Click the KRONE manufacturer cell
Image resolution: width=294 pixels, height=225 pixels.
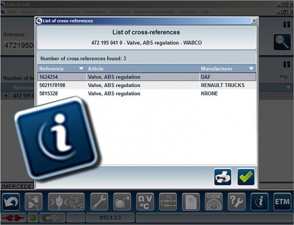click(227, 93)
